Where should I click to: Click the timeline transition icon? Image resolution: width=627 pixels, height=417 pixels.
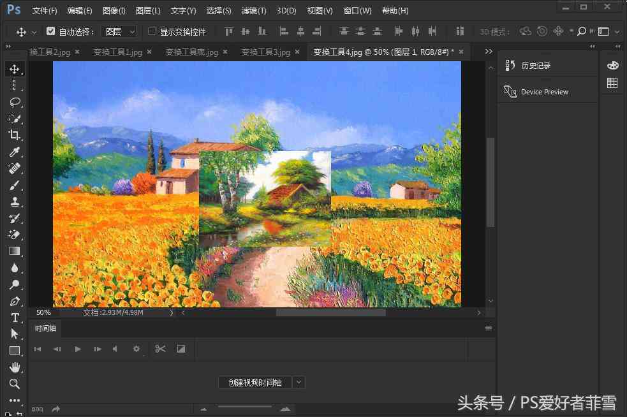(181, 349)
